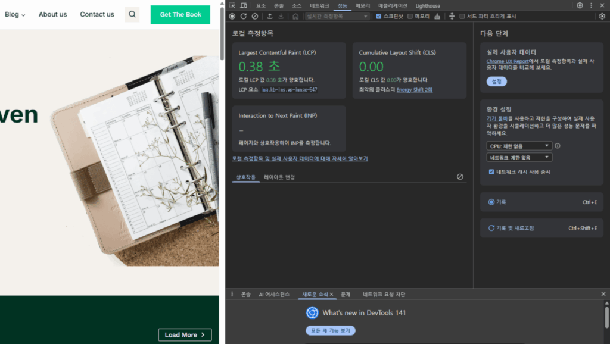Click the page's vertical scrollbar

(x=222, y=36)
